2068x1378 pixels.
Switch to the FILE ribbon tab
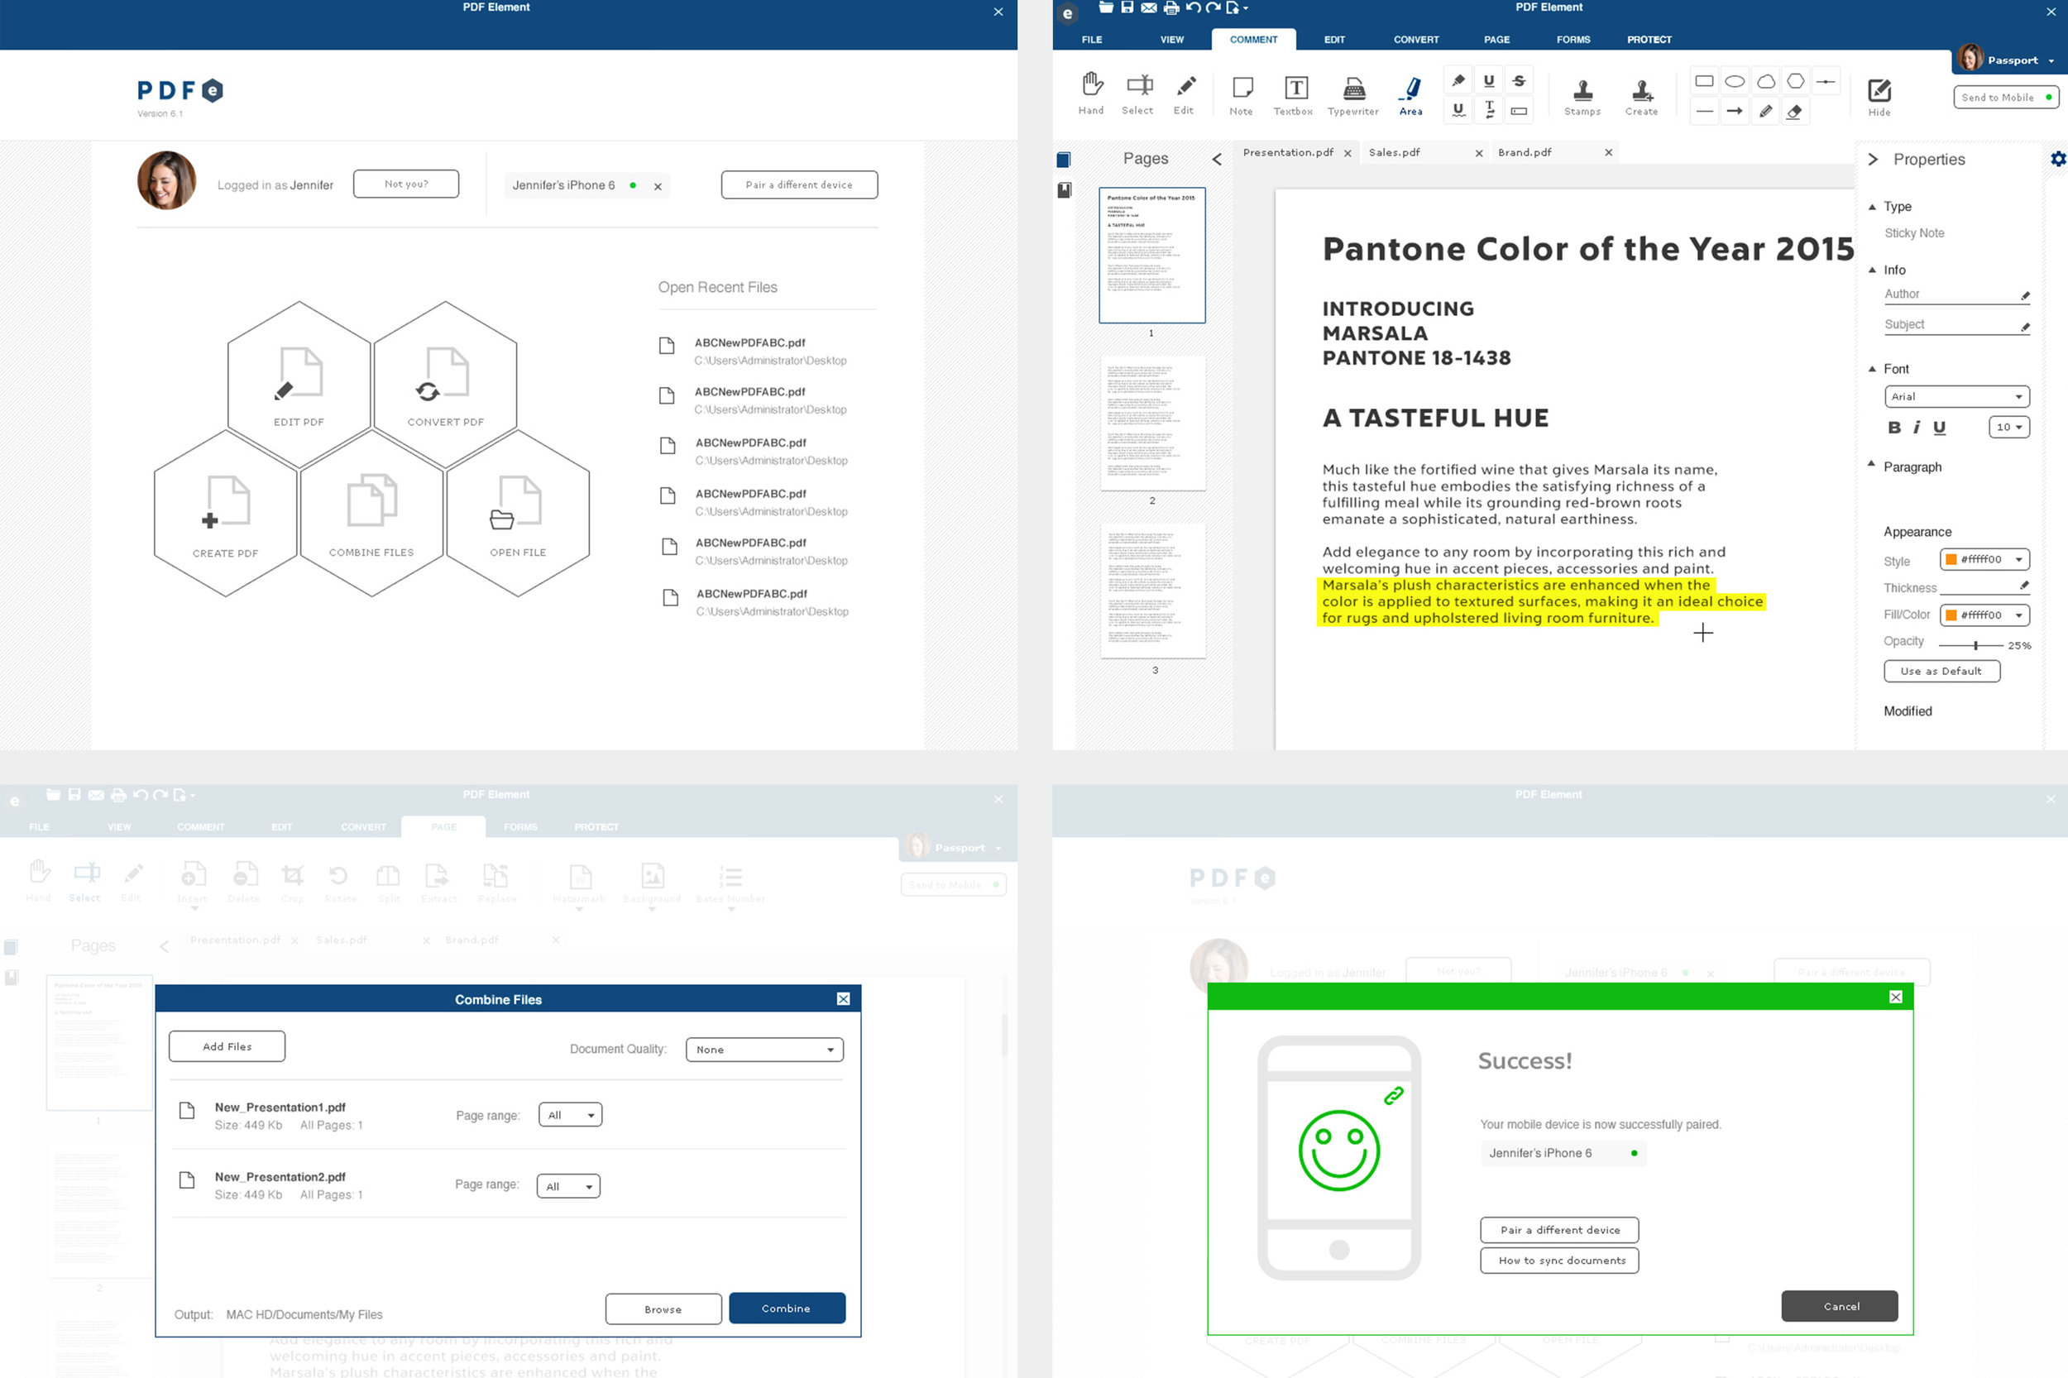pos(1092,40)
